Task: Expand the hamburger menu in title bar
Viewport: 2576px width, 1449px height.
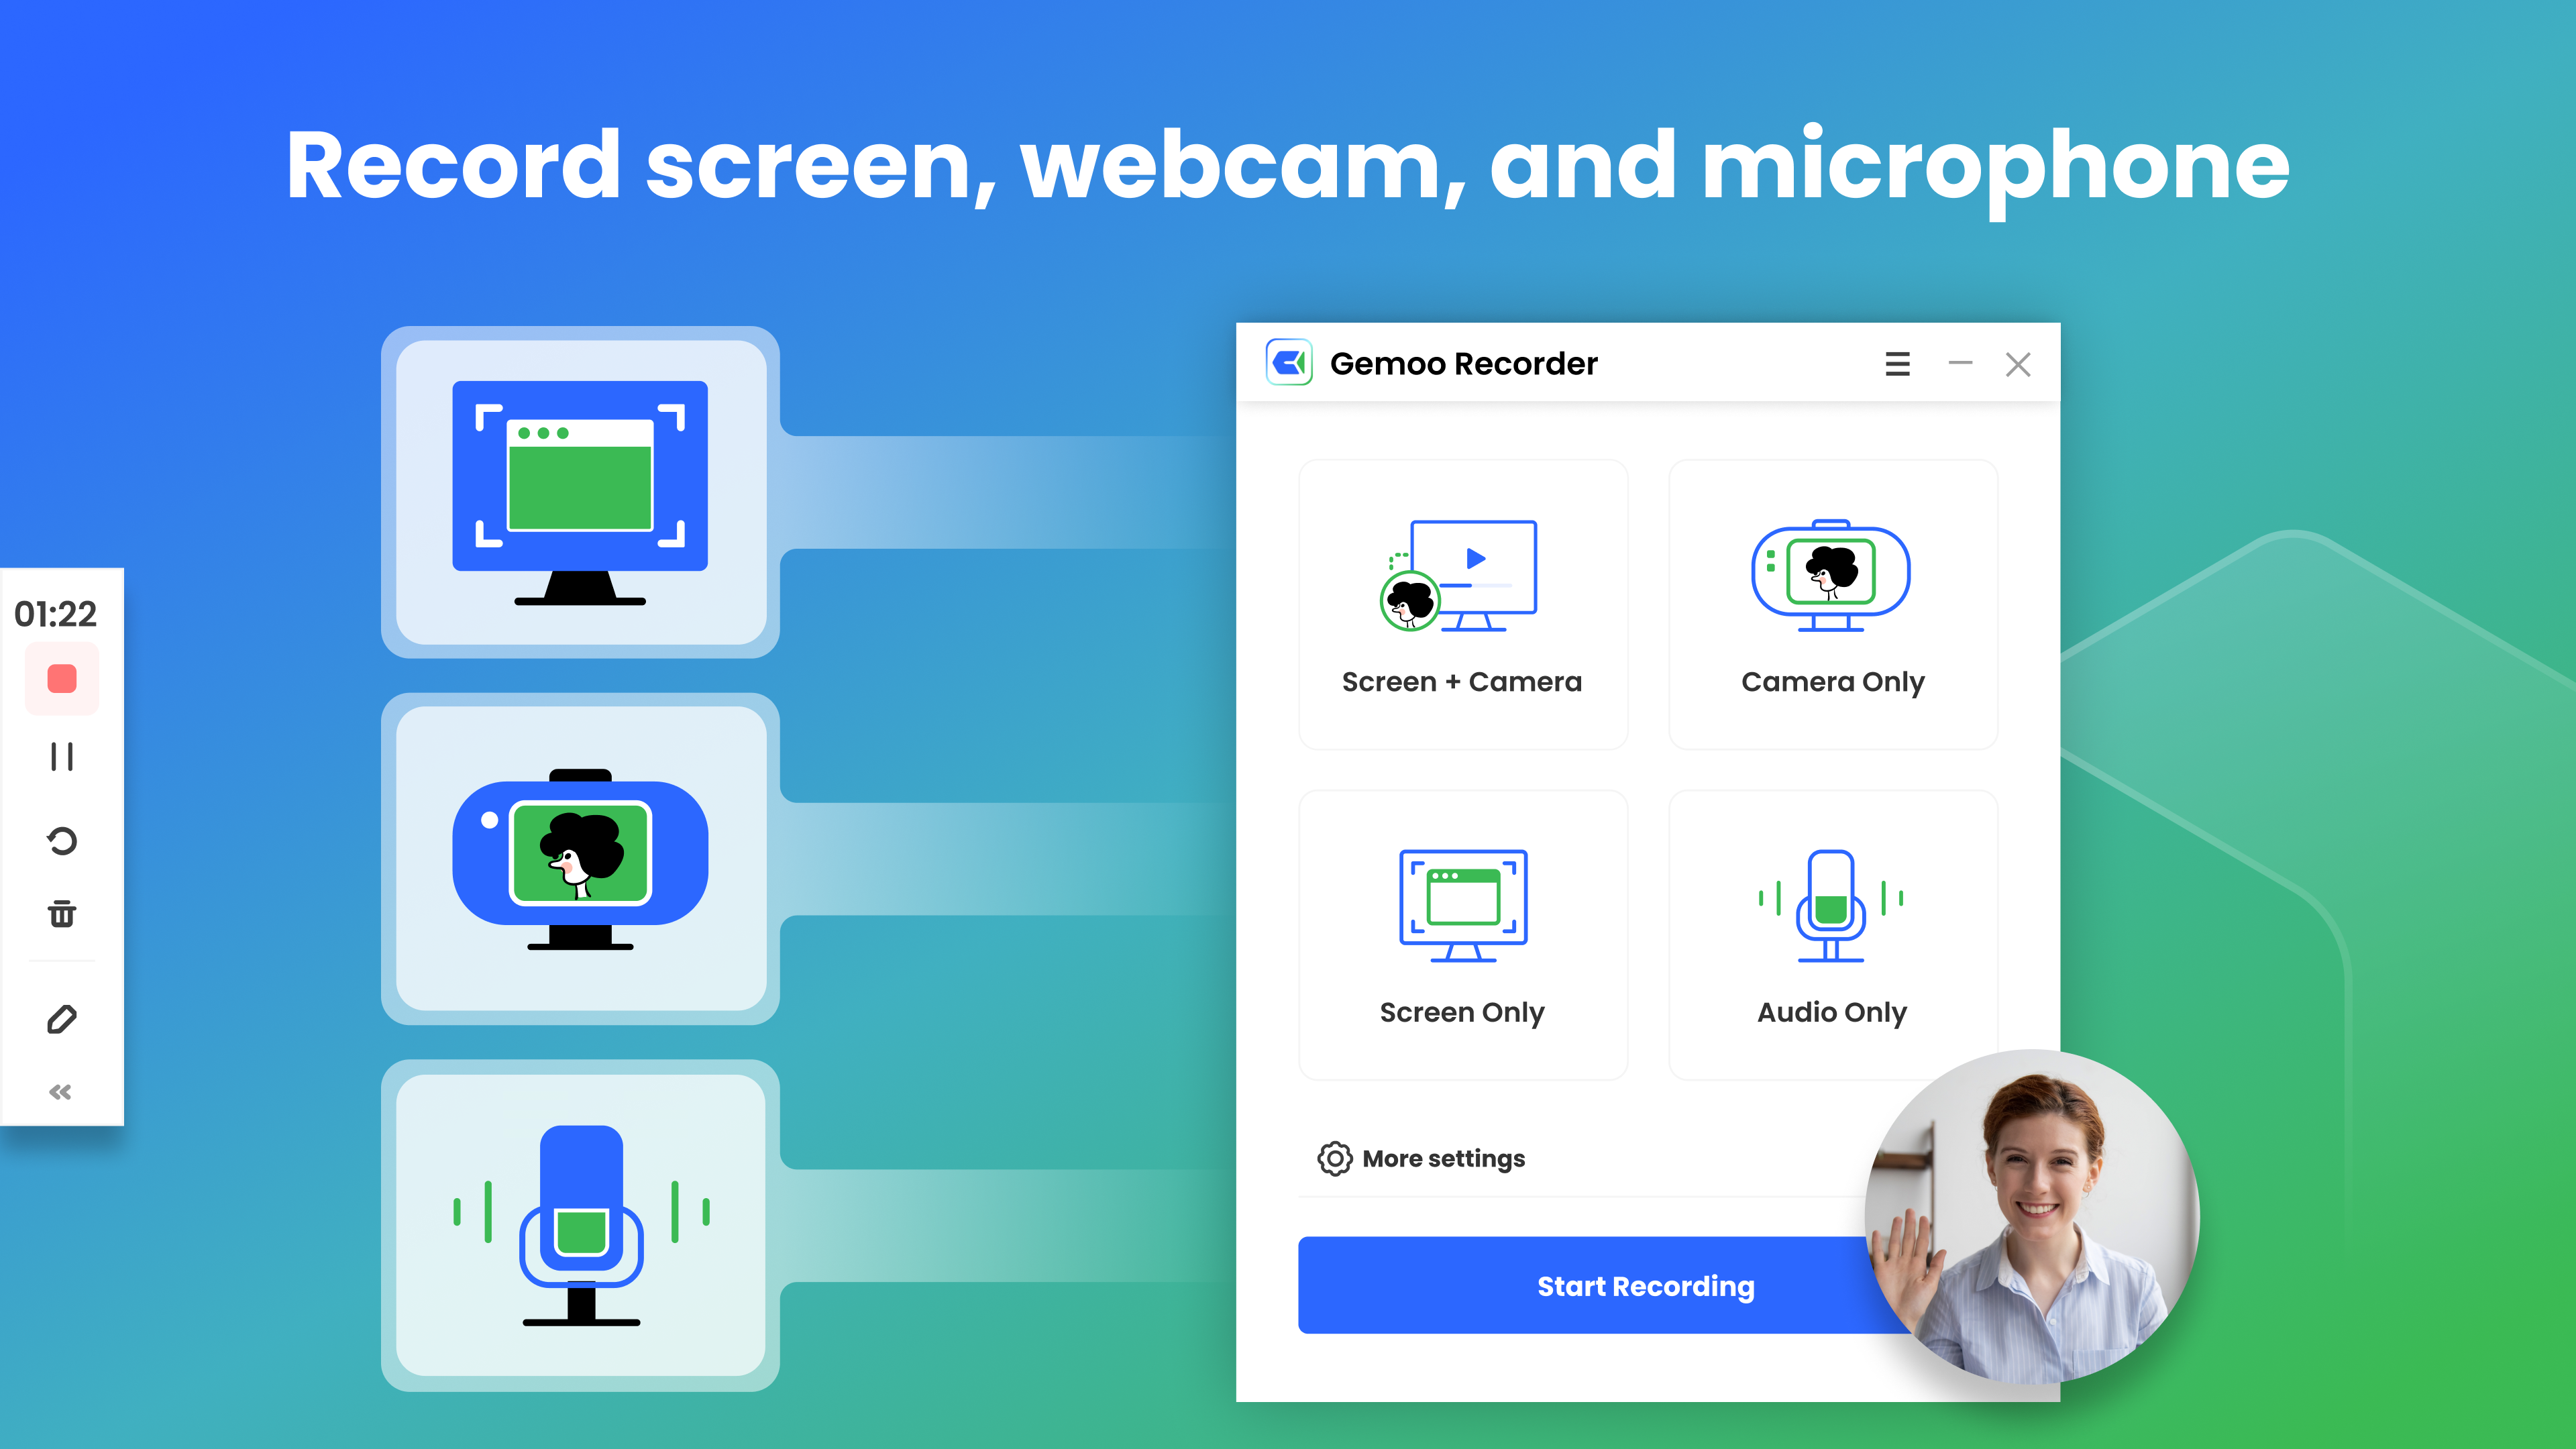Action: [x=1896, y=364]
